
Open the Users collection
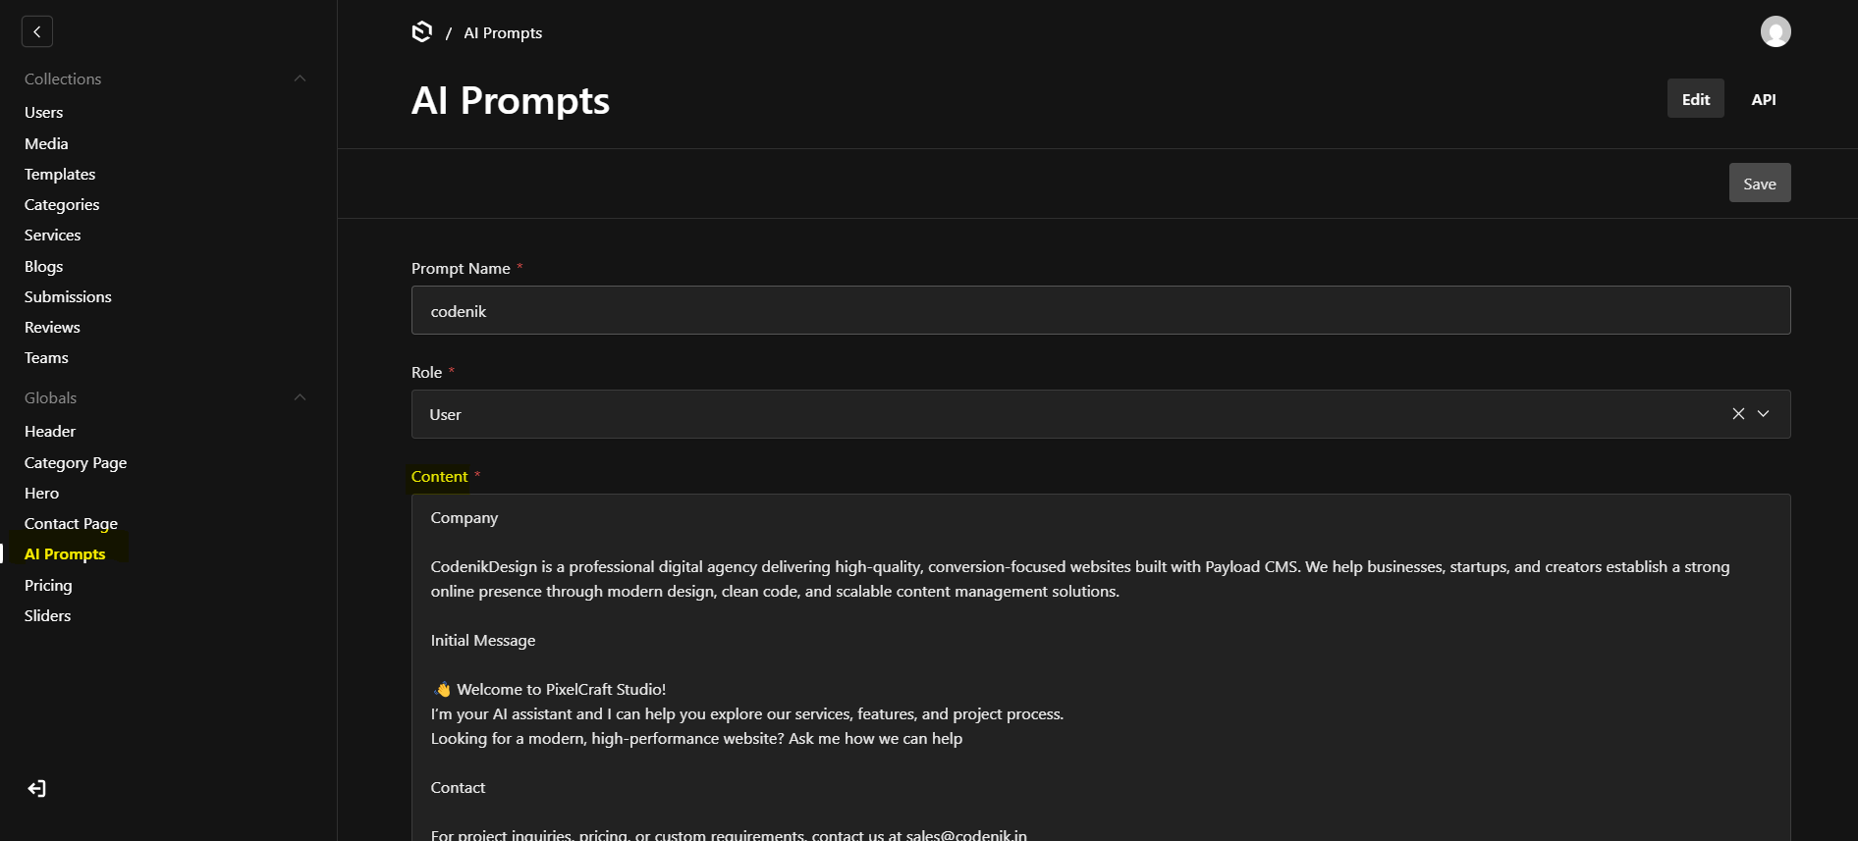pos(44,113)
